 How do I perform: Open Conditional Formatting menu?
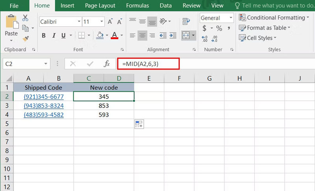[274, 18]
